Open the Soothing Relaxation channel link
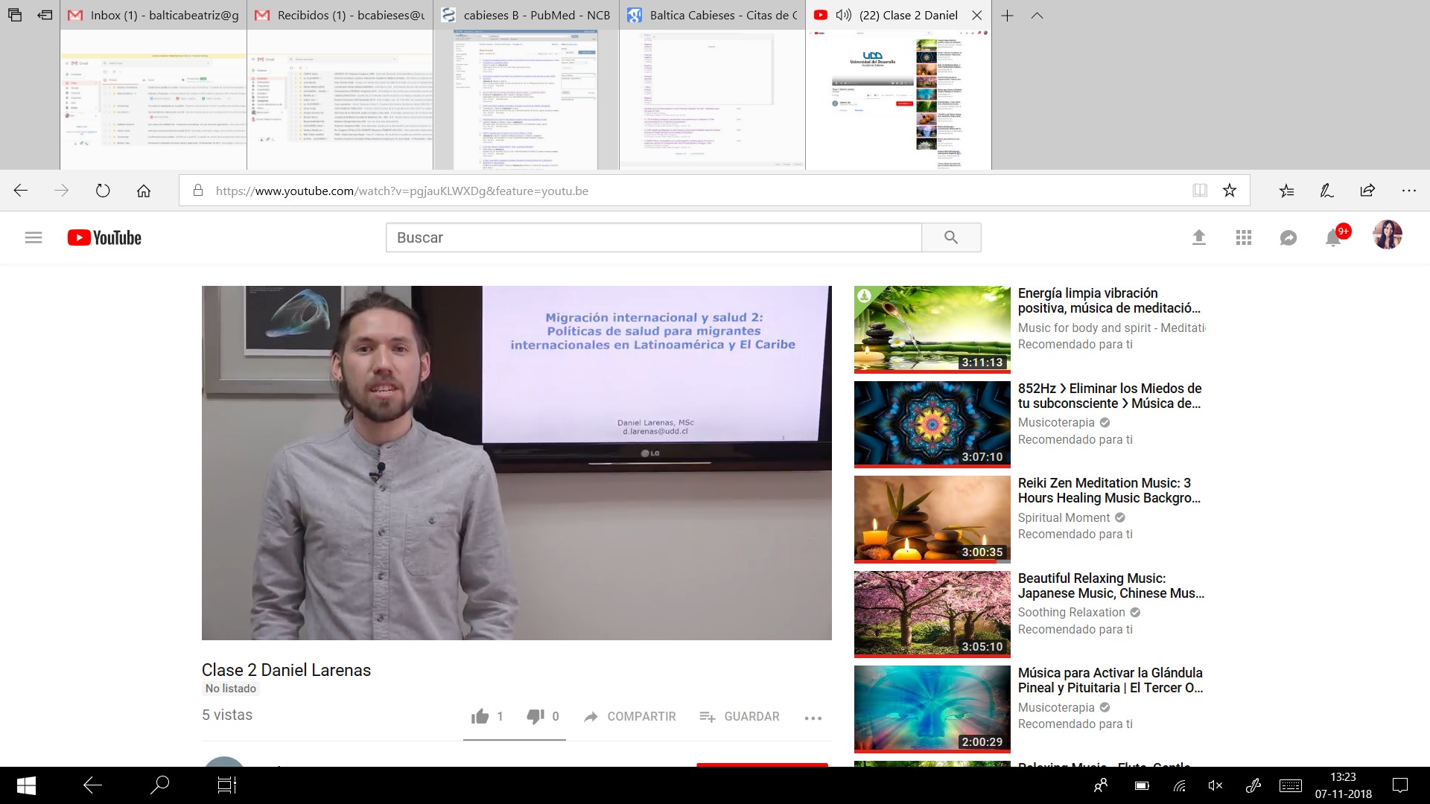The height and width of the screenshot is (804, 1430). tap(1071, 612)
